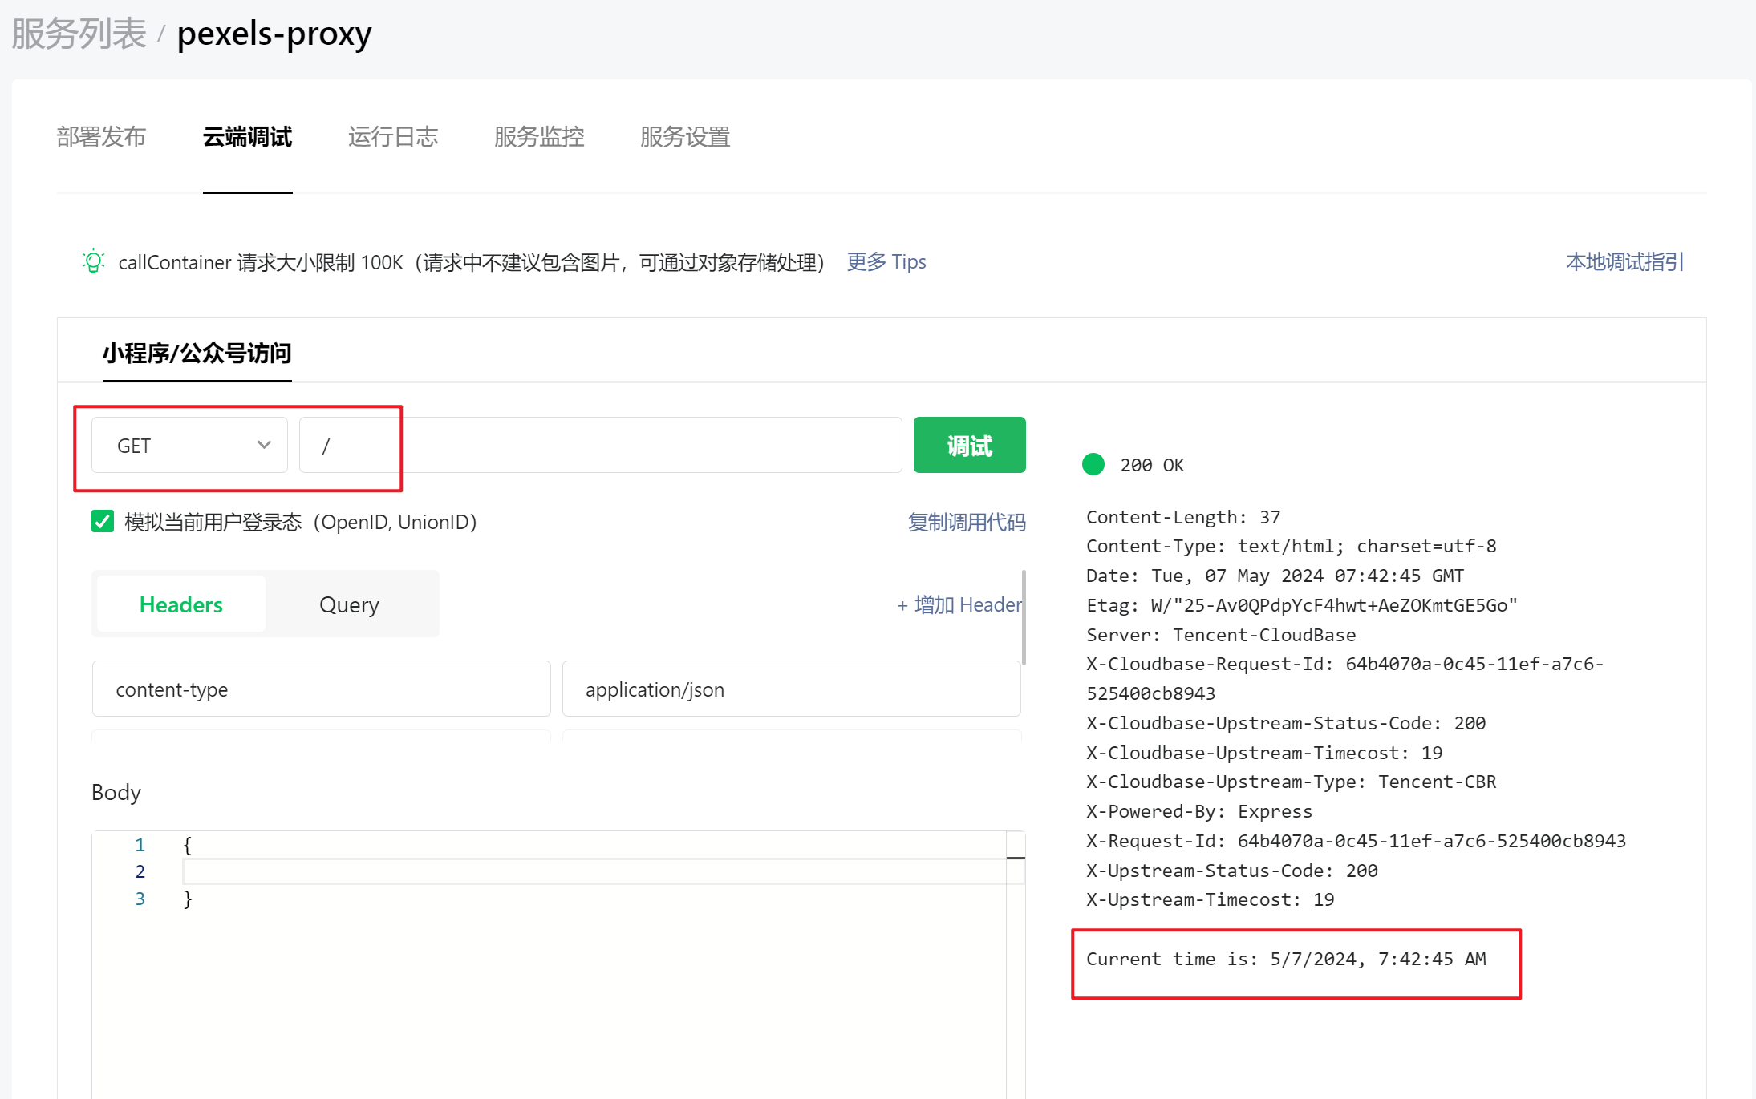Viewport: 1756px width, 1099px height.
Task: Toggle simulate current user login checkbox
Action: coord(103,522)
